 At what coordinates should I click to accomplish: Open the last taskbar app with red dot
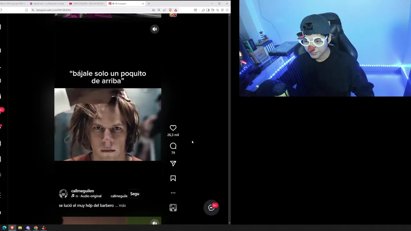point(44,228)
